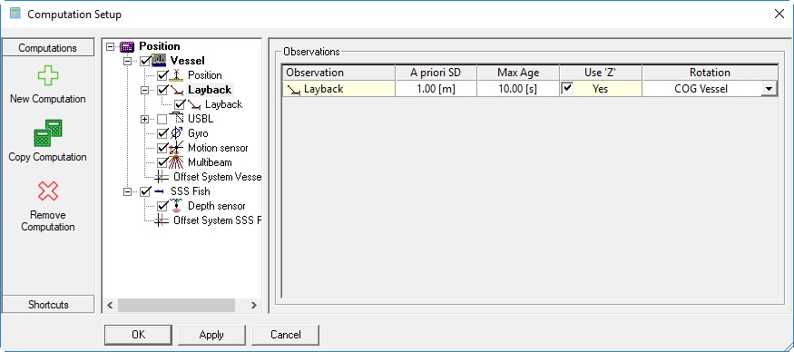794x352 pixels.
Task: Uncheck the Use 'Z' checkbox
Action: [x=568, y=89]
